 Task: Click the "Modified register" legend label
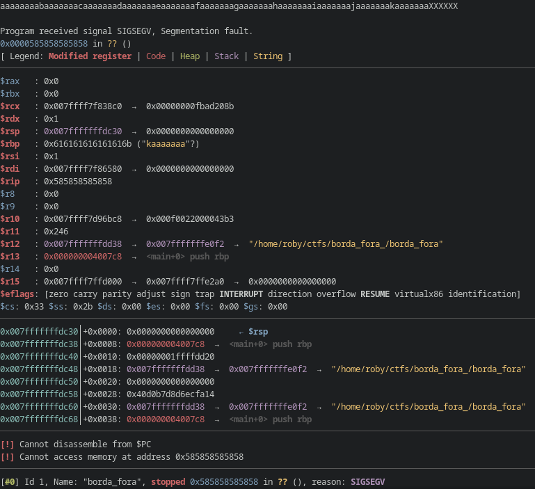[x=88, y=56]
